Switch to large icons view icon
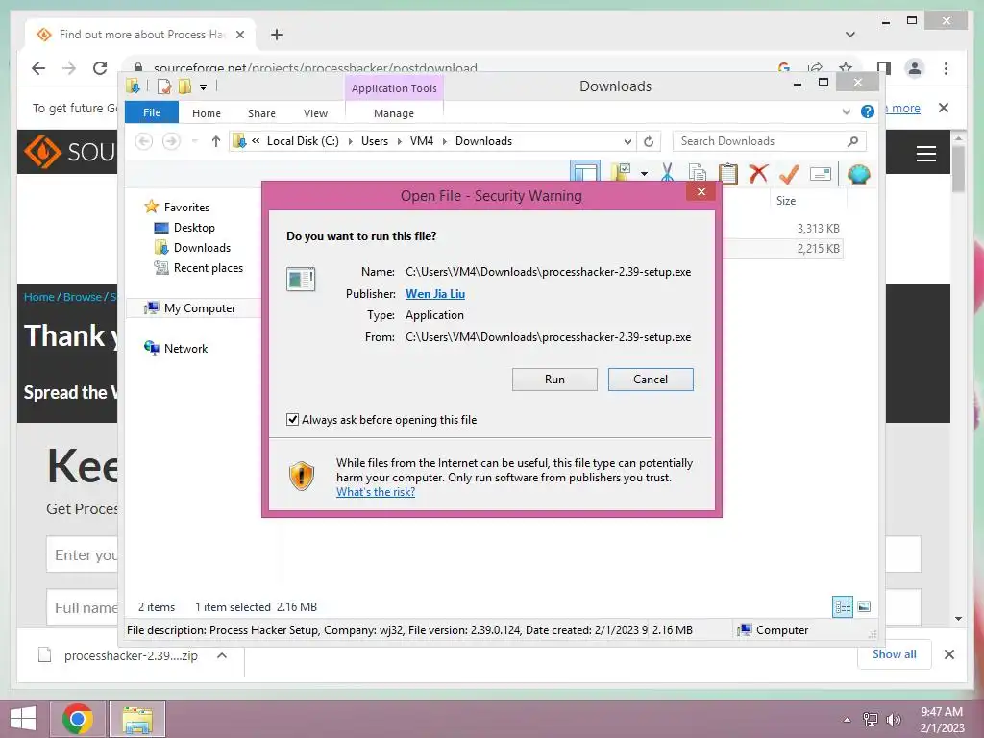The image size is (984, 738). [x=864, y=607]
